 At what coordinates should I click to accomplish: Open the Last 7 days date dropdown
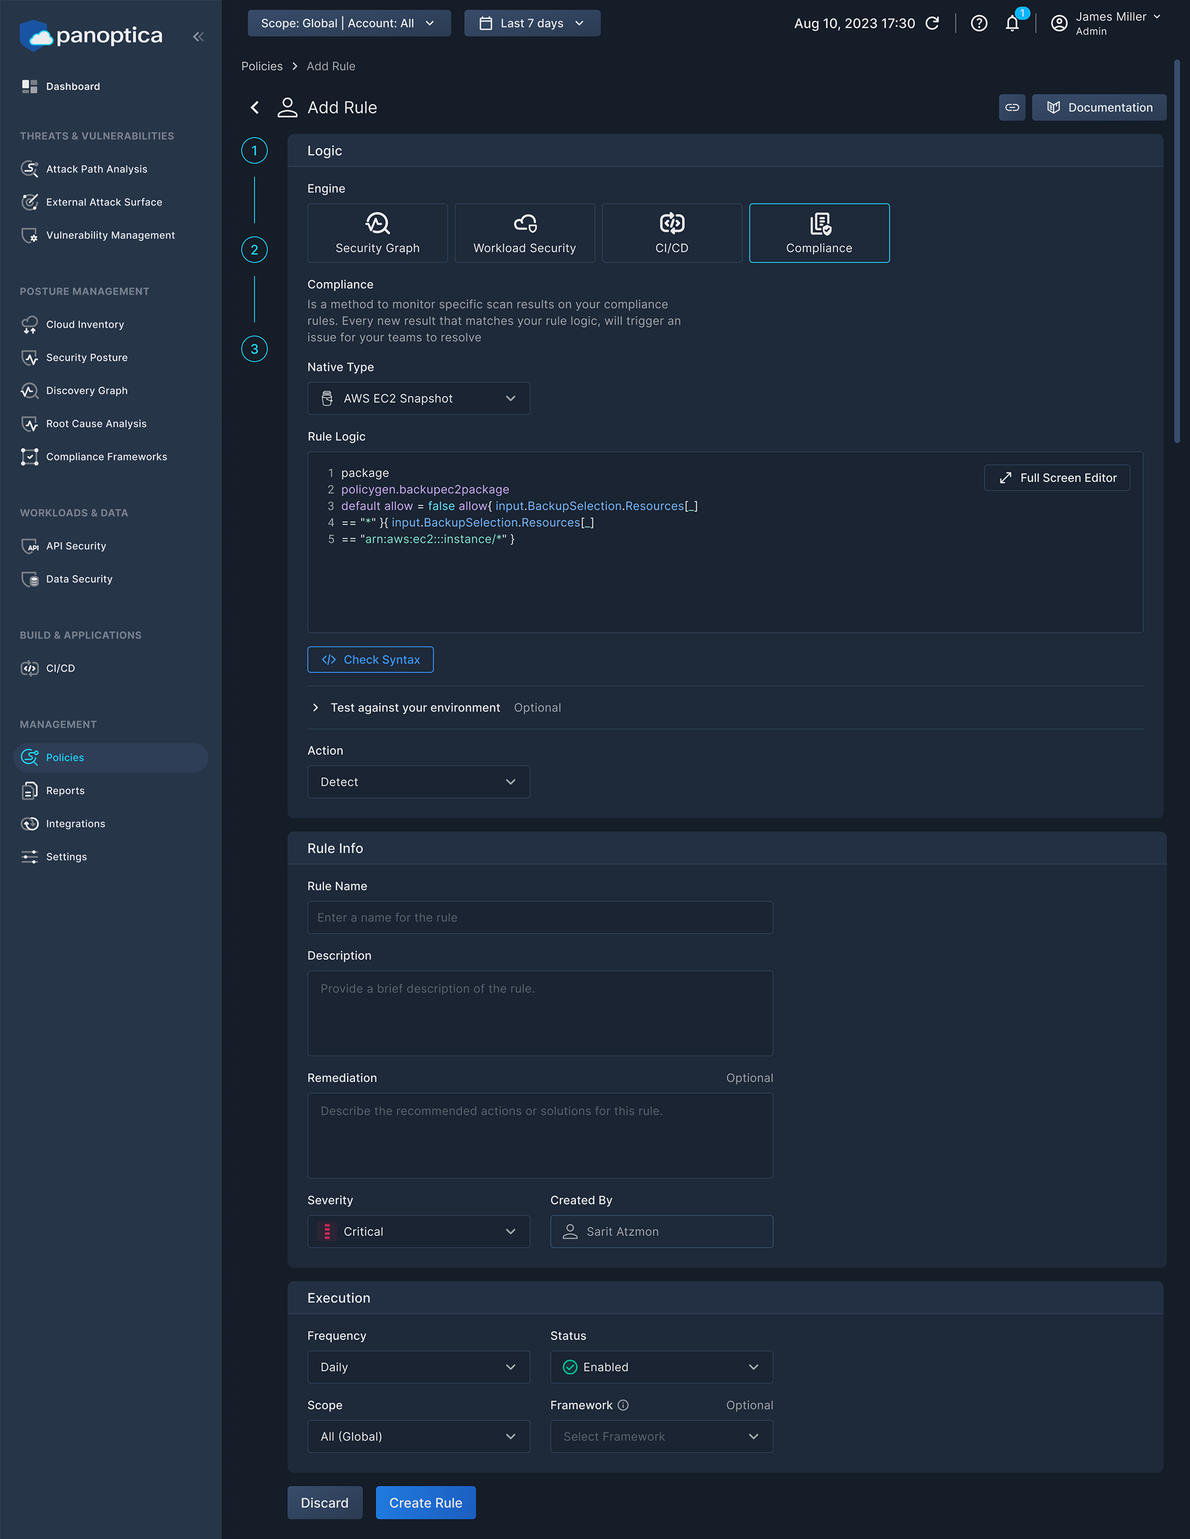click(532, 24)
